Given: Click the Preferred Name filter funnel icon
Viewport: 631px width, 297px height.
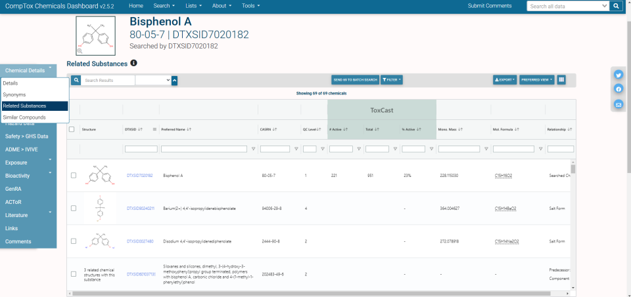Looking at the screenshot, I should [254, 149].
